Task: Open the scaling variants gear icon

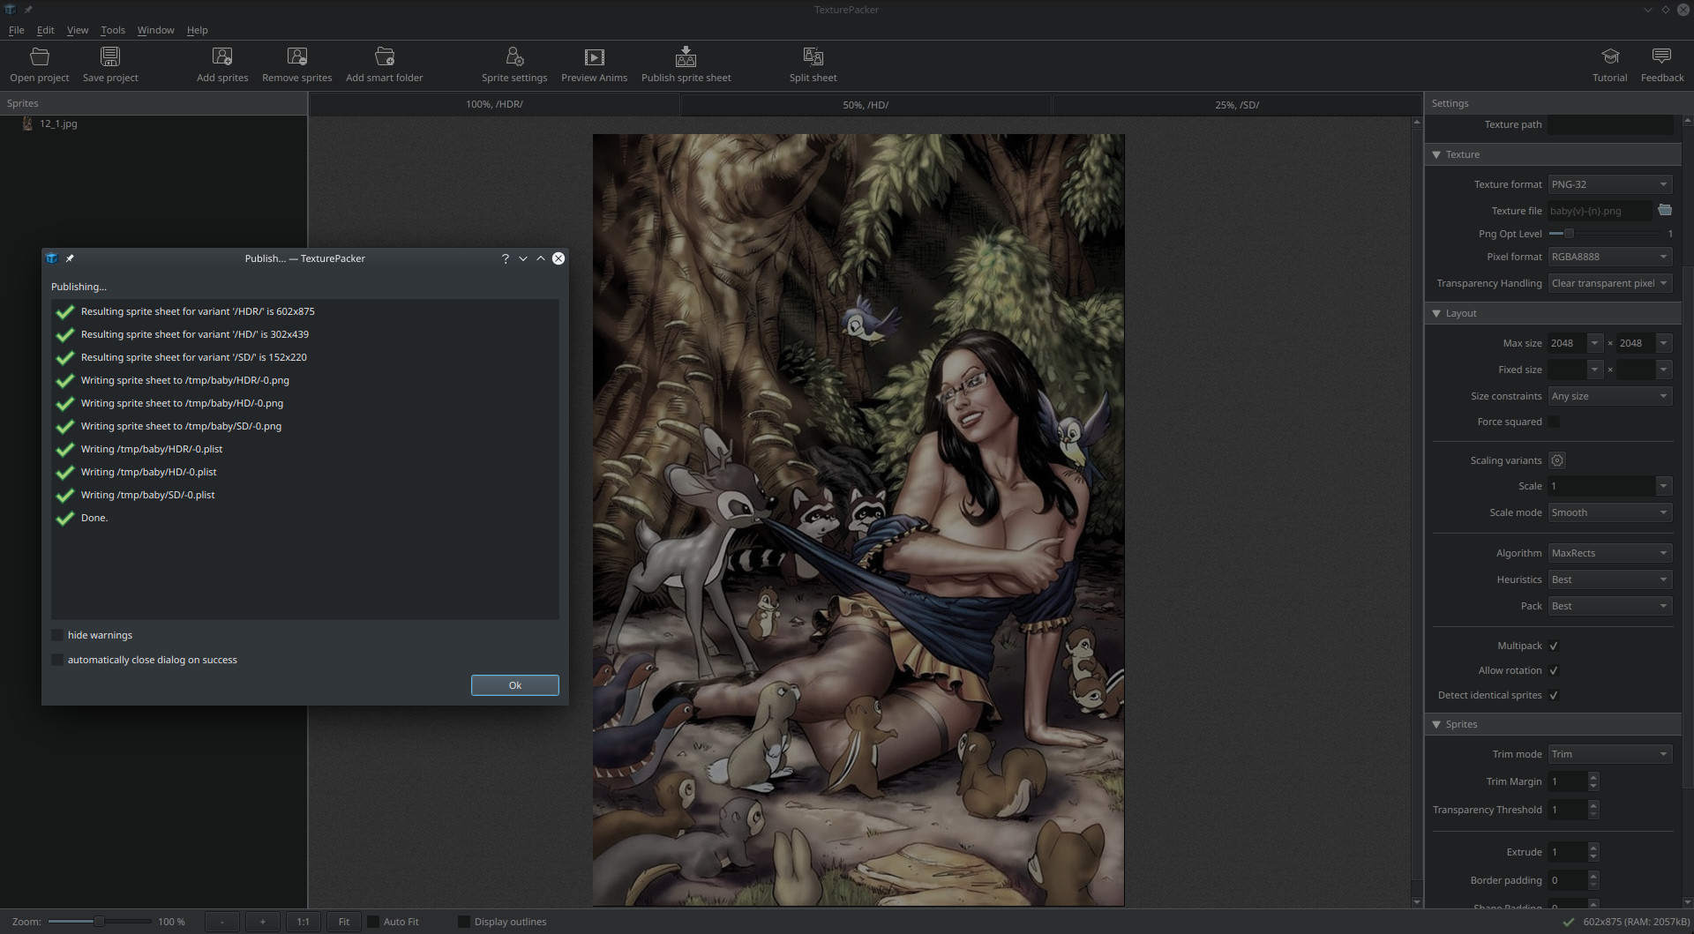Action: [x=1557, y=460]
